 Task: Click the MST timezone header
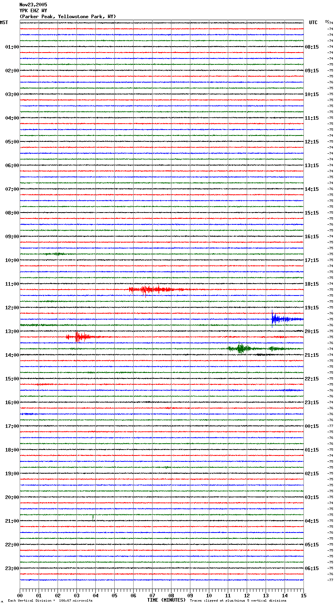[4, 23]
